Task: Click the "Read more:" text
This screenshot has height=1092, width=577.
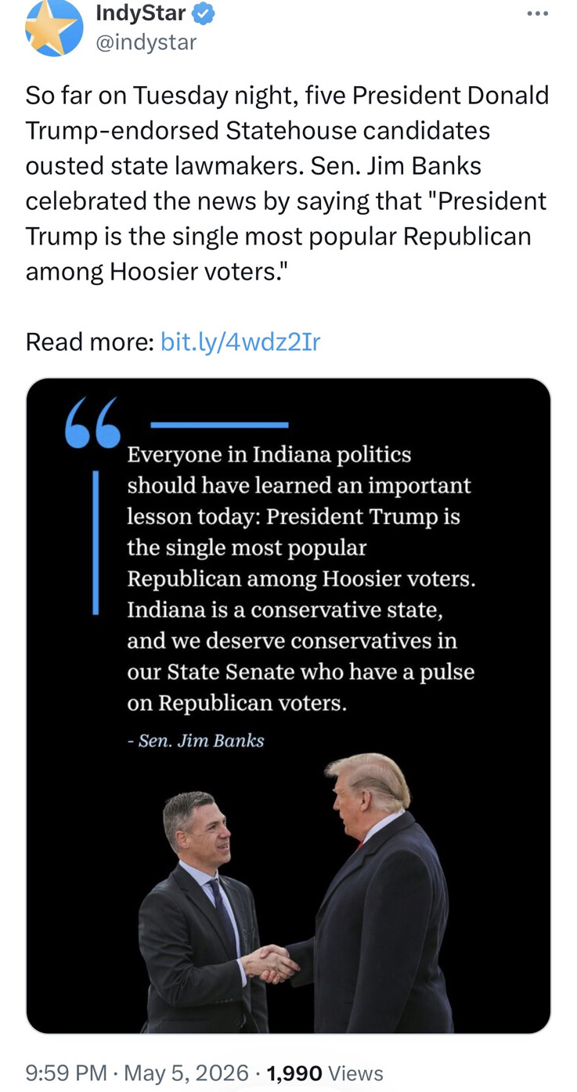Action: coord(89,342)
